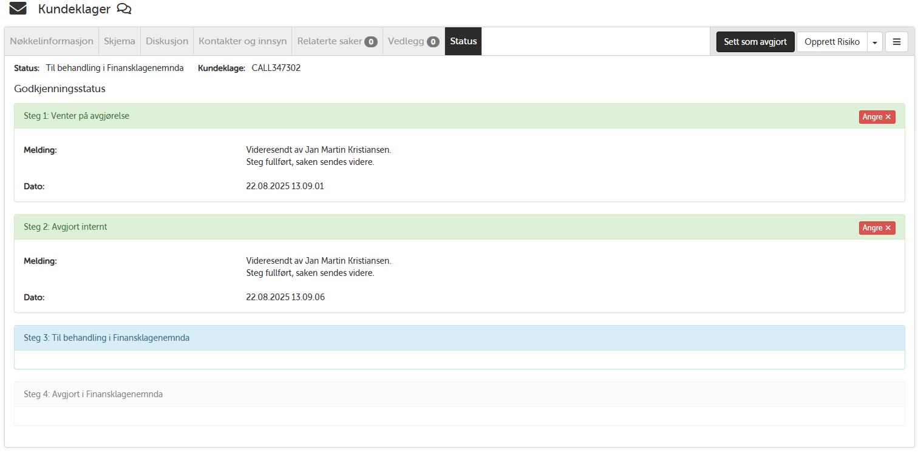Viewport: 918px width, 453px height.
Task: Open the Relaterte saker tab
Action: coord(337,41)
